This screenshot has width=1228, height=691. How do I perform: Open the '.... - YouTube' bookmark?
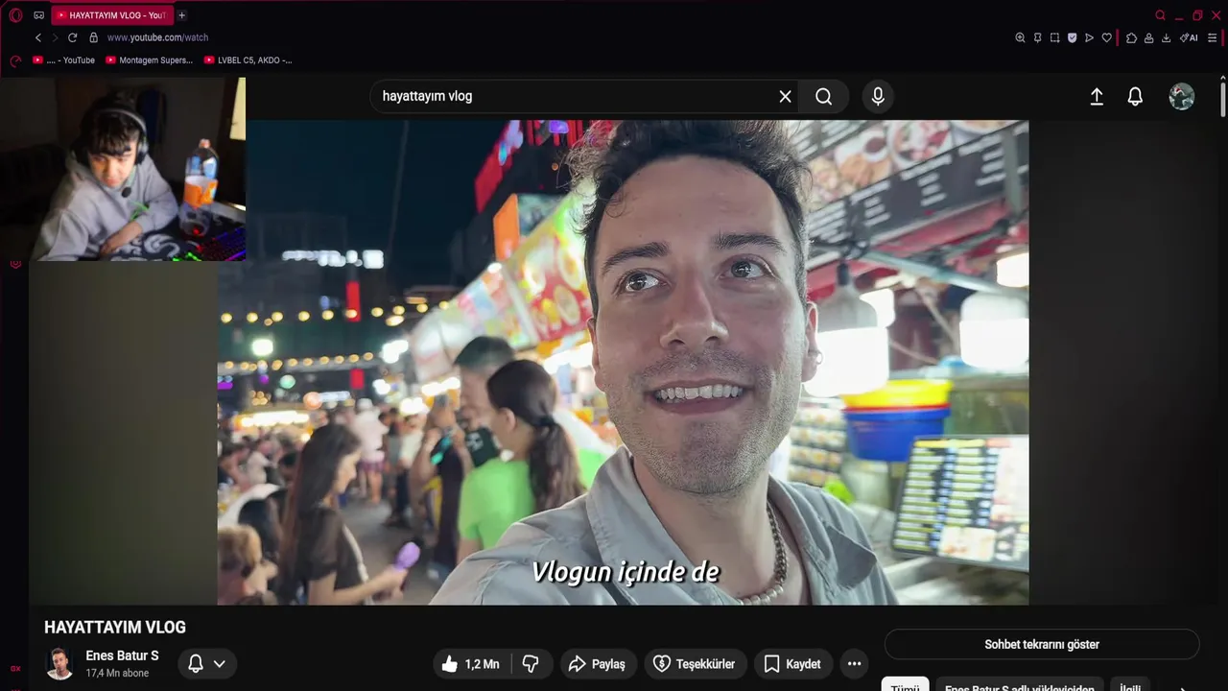[64, 60]
